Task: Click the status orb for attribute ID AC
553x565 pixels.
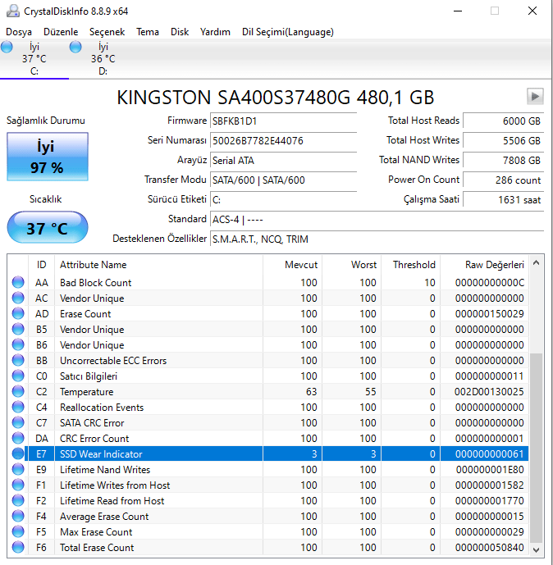Action: coord(18,298)
